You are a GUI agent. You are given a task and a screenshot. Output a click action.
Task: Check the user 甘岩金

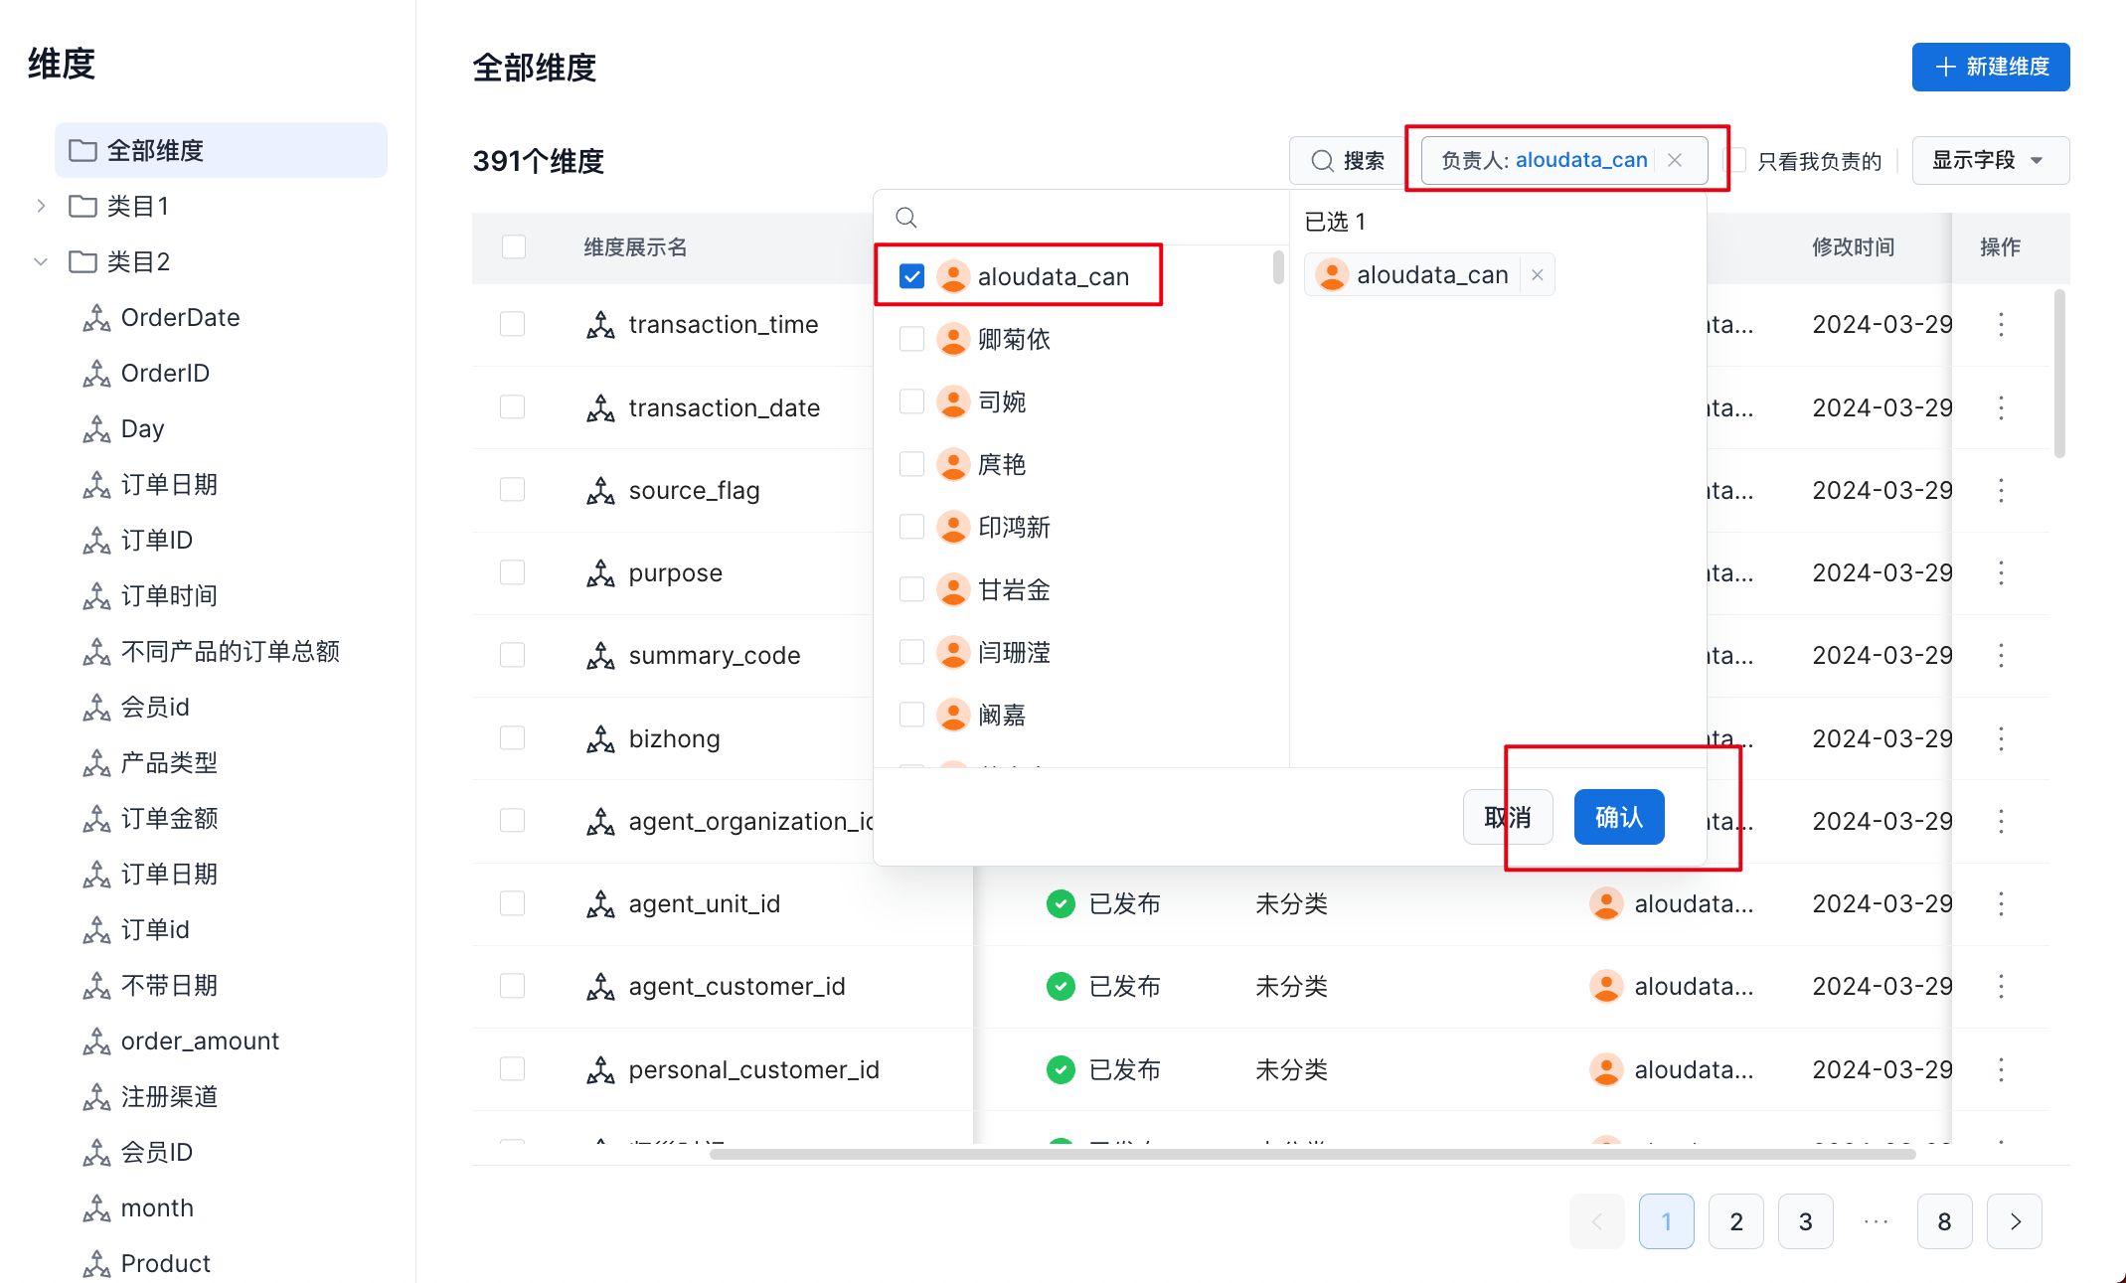click(911, 589)
